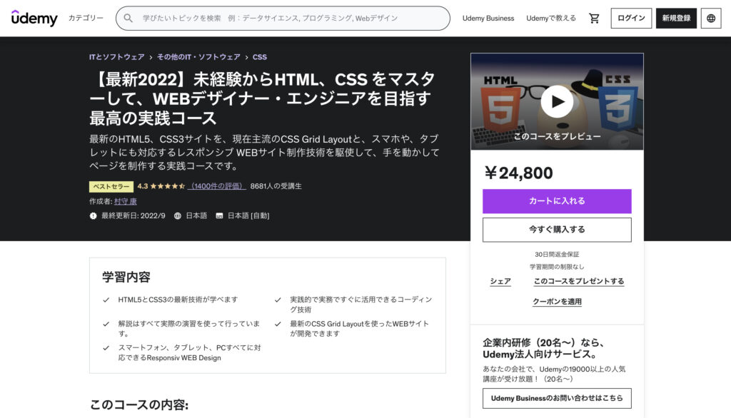Image resolution: width=731 pixels, height=418 pixels.
Task: Click 学習期間の制限なし text
Action: [557, 267]
